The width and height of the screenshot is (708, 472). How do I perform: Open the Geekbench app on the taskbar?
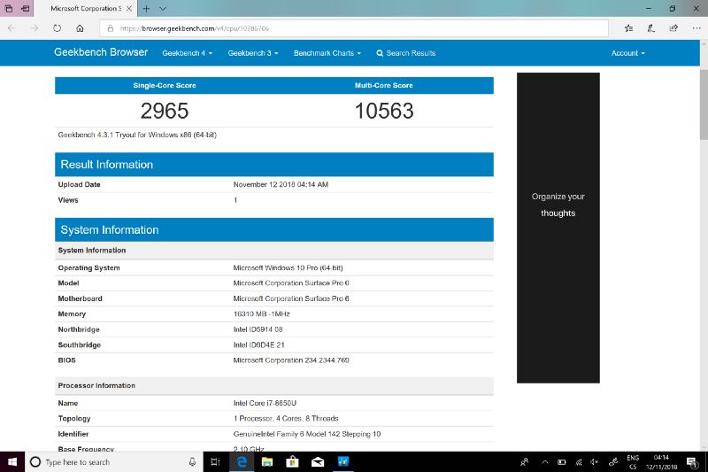(x=343, y=461)
